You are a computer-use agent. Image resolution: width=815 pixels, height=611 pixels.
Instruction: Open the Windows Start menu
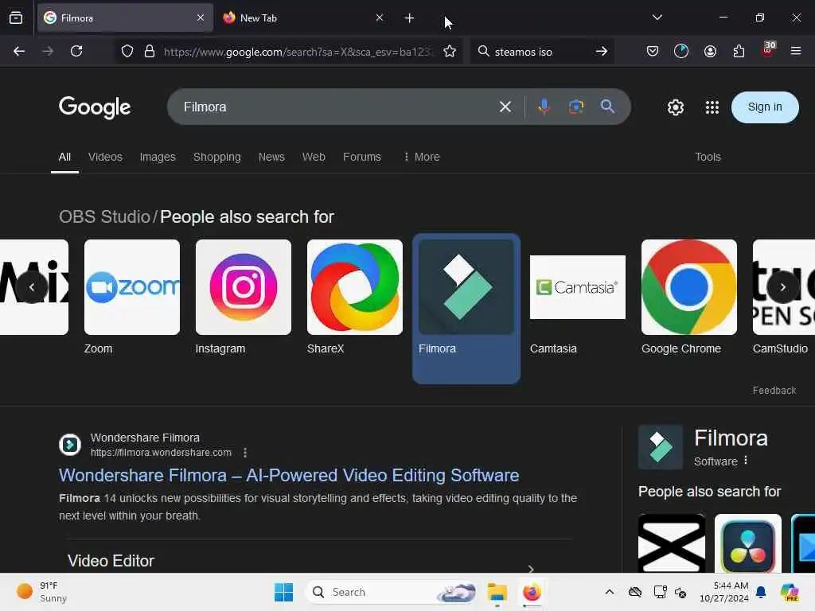coord(283,592)
